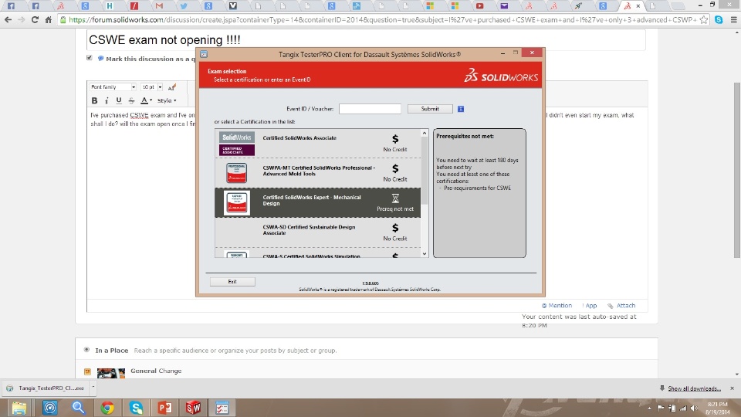Viewport: 741px width, 417px height.
Task: Click Show all downloads link
Action: pos(694,388)
